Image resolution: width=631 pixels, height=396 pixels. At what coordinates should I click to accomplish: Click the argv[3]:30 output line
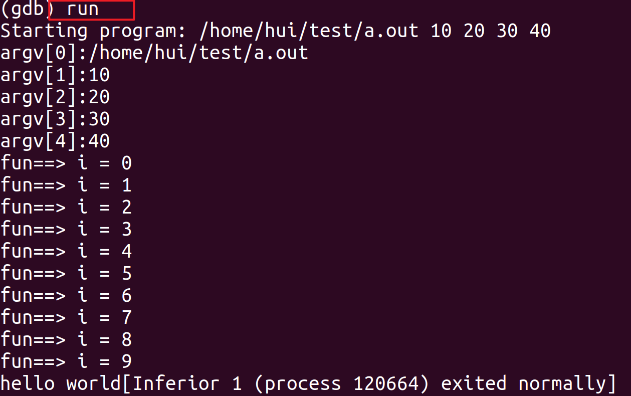coord(55,119)
